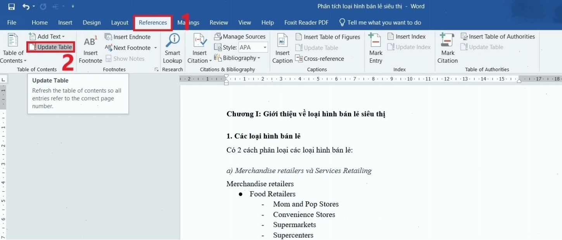Click Insert Index
Screen dimensions: 562x240
[406, 36]
